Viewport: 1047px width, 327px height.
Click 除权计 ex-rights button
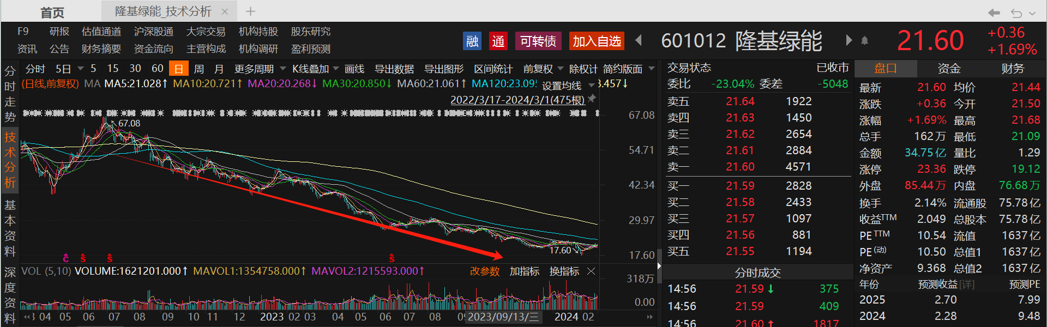click(x=583, y=69)
